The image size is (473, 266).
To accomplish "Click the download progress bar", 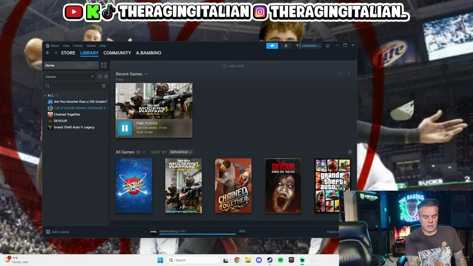I will pyautogui.click(x=202, y=234).
